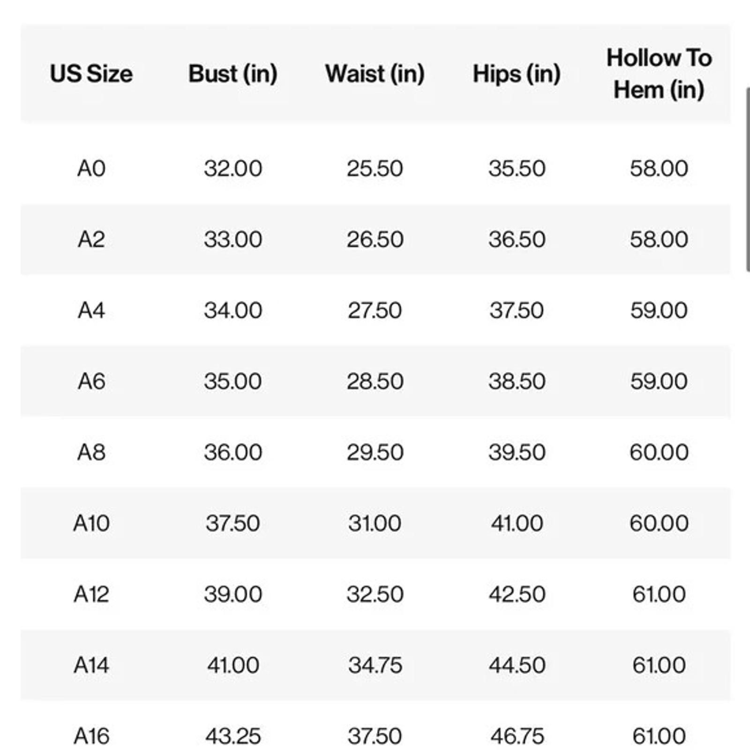Select the A4 size row label
750x750 pixels.
[x=91, y=310]
